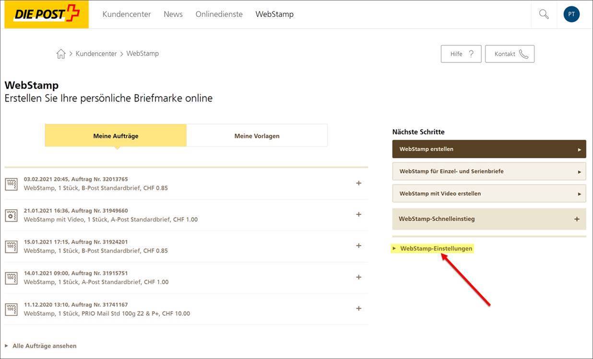
Task: Expand order Nr. 32013765 with plus
Action: [x=358, y=183]
